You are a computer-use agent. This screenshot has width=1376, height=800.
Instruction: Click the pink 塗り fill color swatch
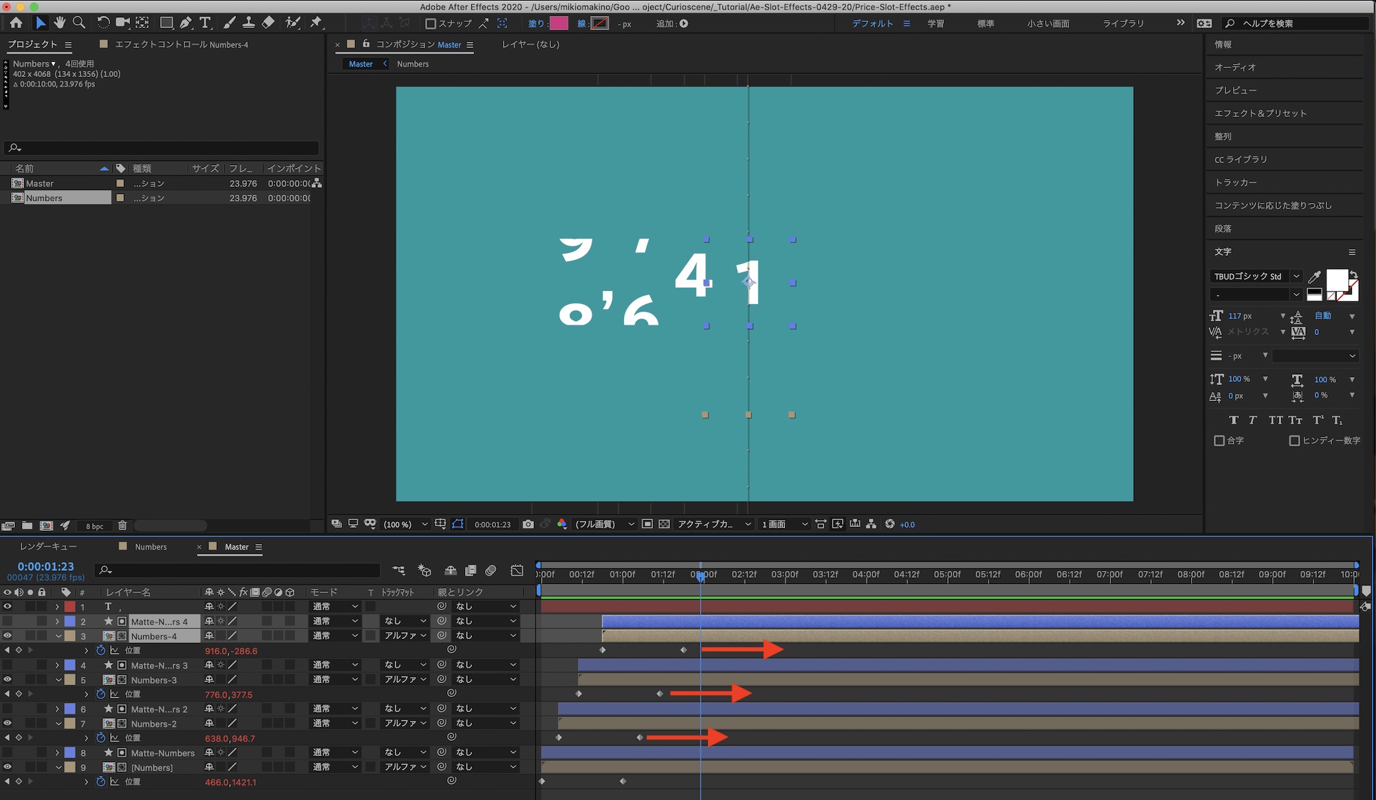[x=559, y=23]
